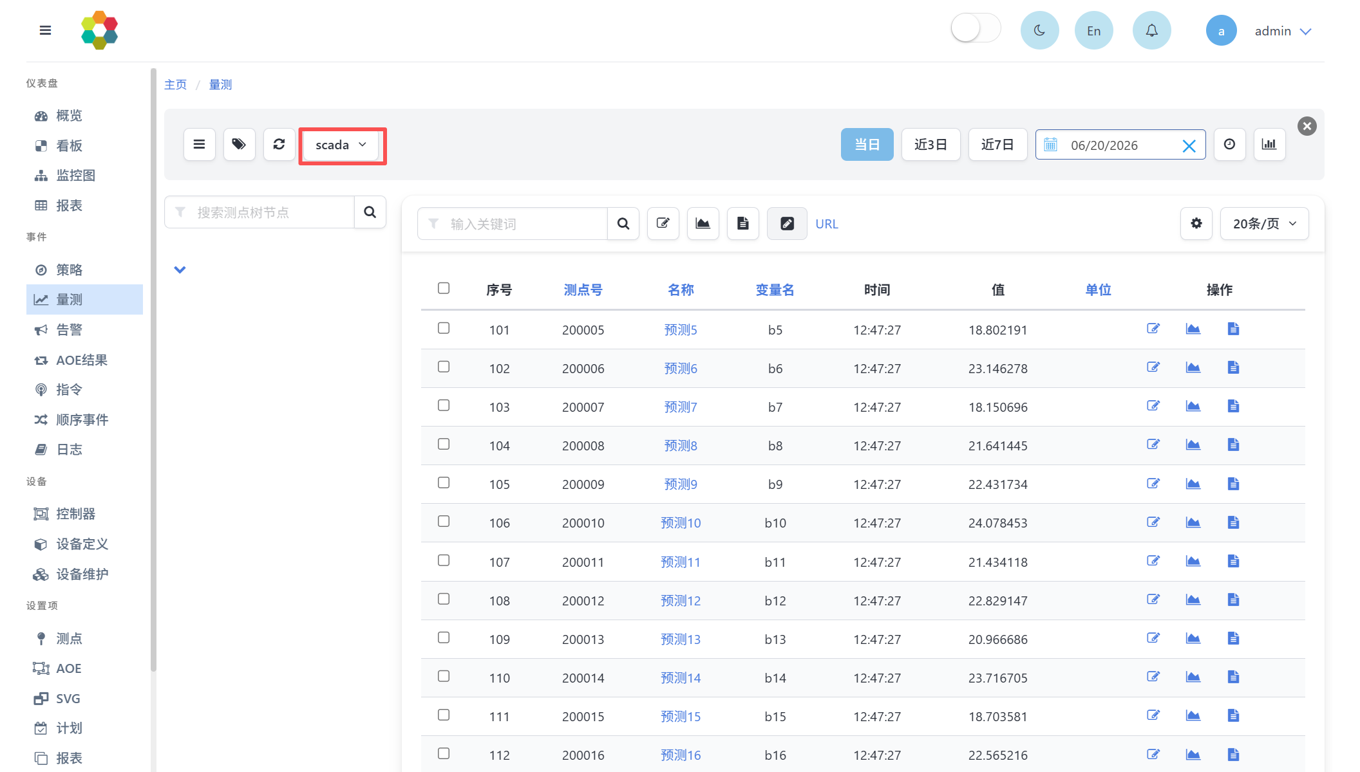Click the clock icon beside the date field
The height and width of the screenshot is (772, 1360).
click(1229, 144)
